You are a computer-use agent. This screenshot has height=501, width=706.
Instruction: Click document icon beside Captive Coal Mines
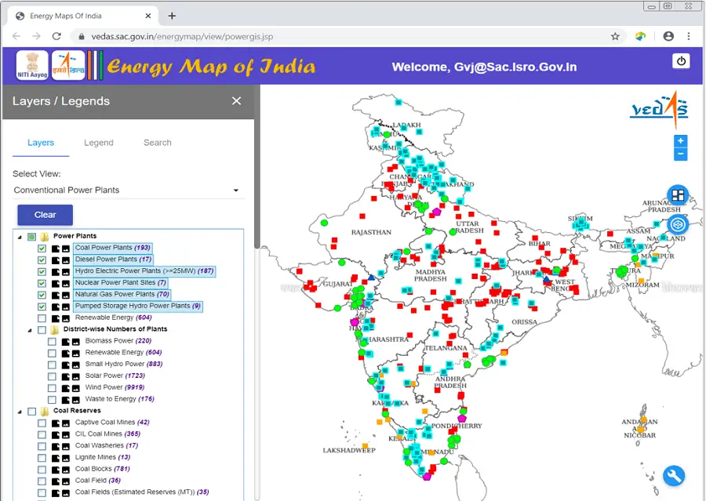point(56,423)
